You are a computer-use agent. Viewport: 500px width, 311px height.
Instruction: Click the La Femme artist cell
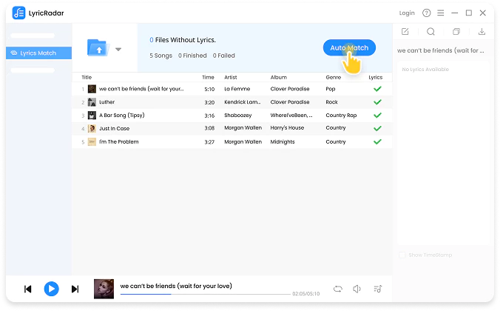pyautogui.click(x=237, y=89)
